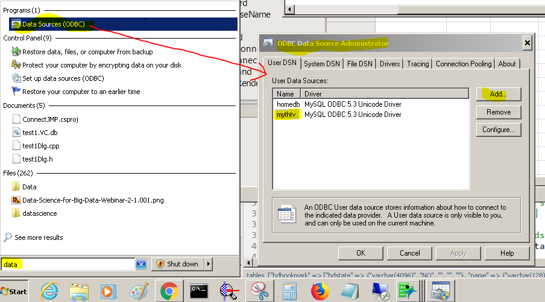Clear the search box with X button
This screenshot has height=302, width=545.
[141, 265]
